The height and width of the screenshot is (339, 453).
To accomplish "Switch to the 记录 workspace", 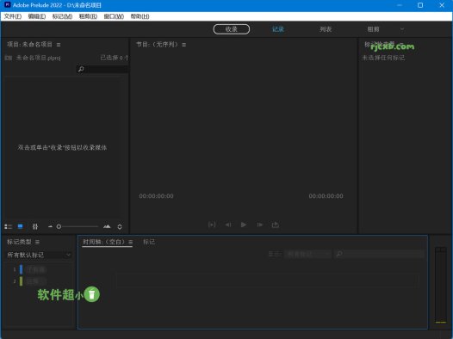I will 278,29.
